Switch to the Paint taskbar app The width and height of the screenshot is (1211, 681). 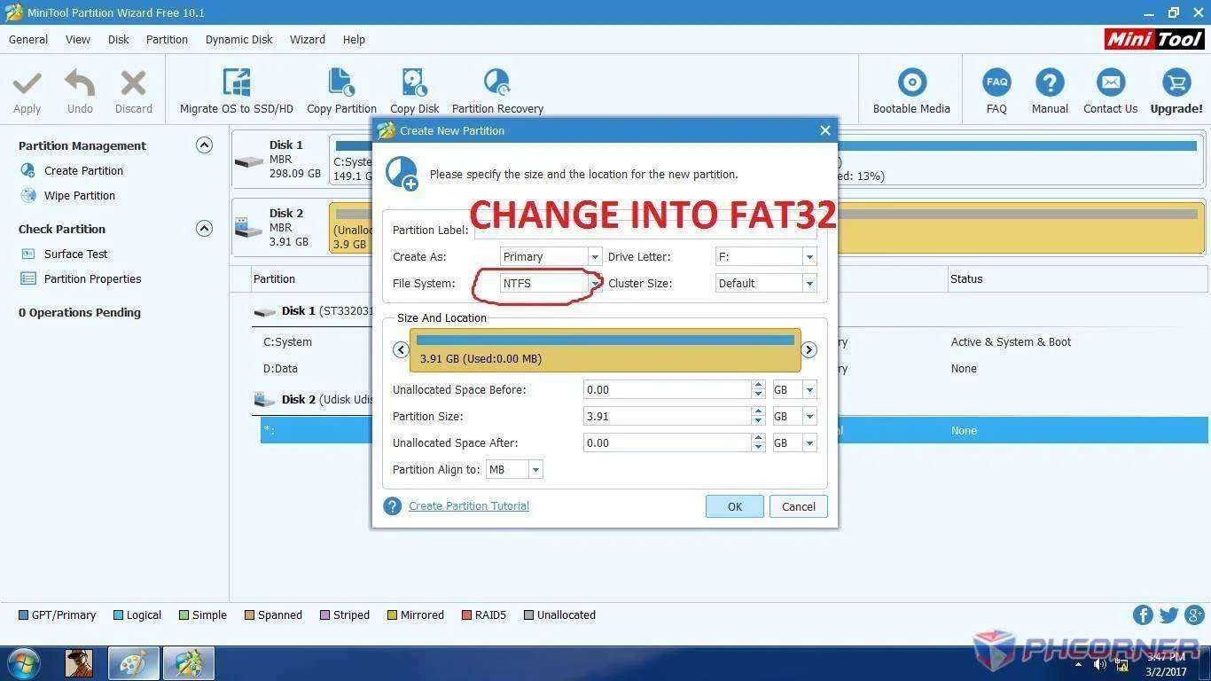pos(133,663)
